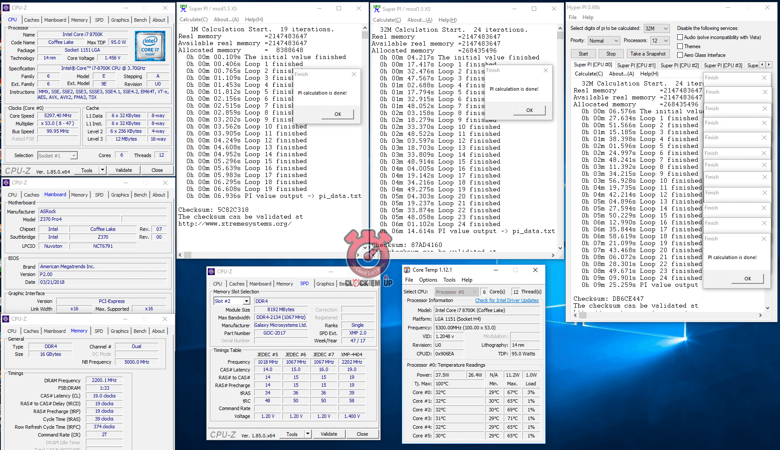Click CPU-Z icon in the SPD window title bar
780x450 pixels.
(x=211, y=272)
